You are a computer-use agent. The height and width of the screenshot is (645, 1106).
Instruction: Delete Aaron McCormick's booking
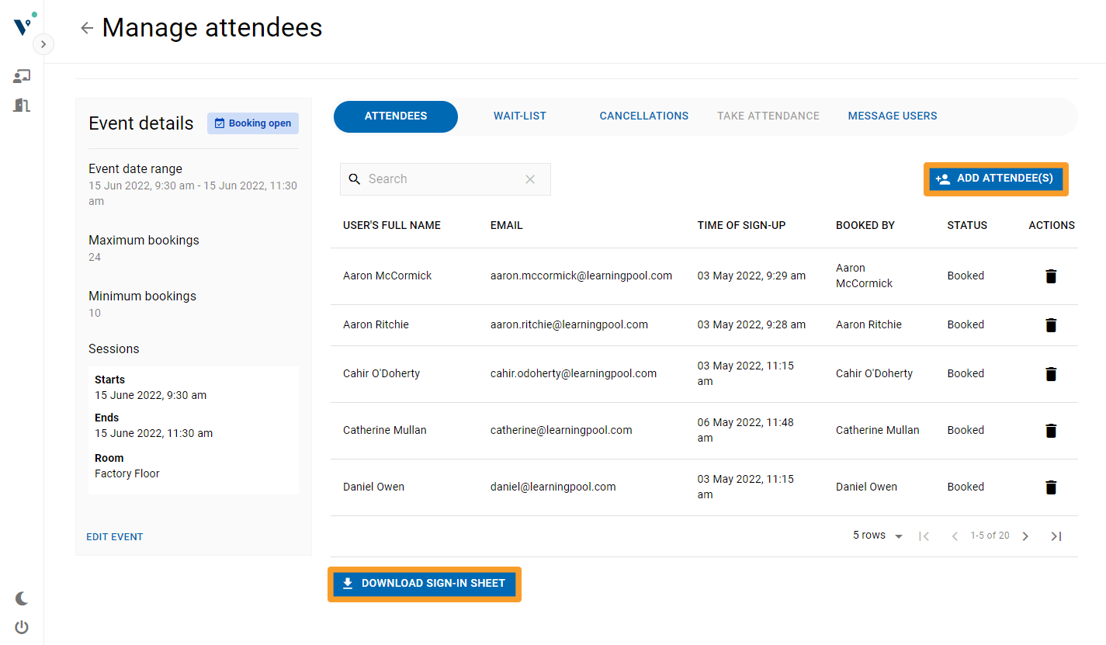[1051, 276]
